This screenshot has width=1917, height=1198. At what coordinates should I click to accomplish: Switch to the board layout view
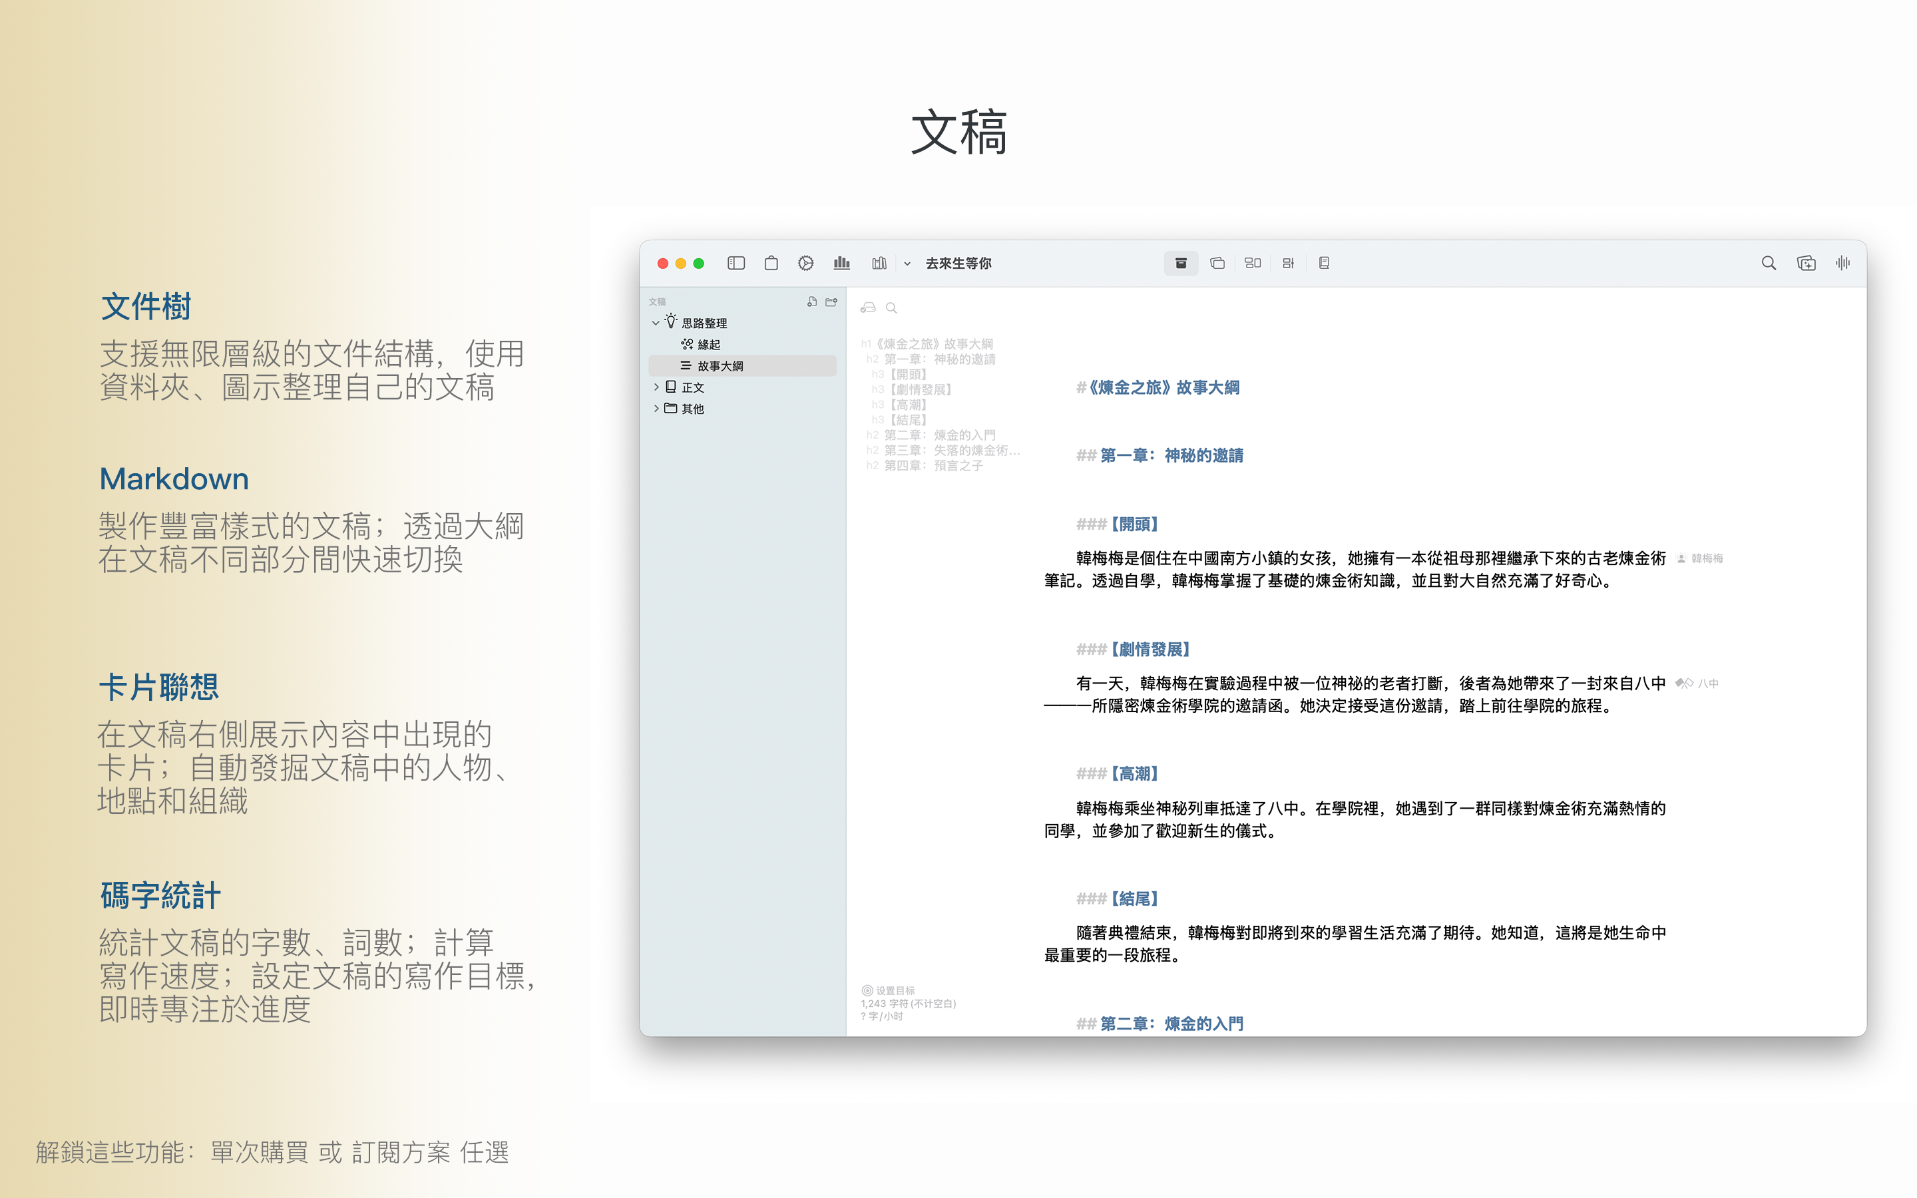[1253, 263]
